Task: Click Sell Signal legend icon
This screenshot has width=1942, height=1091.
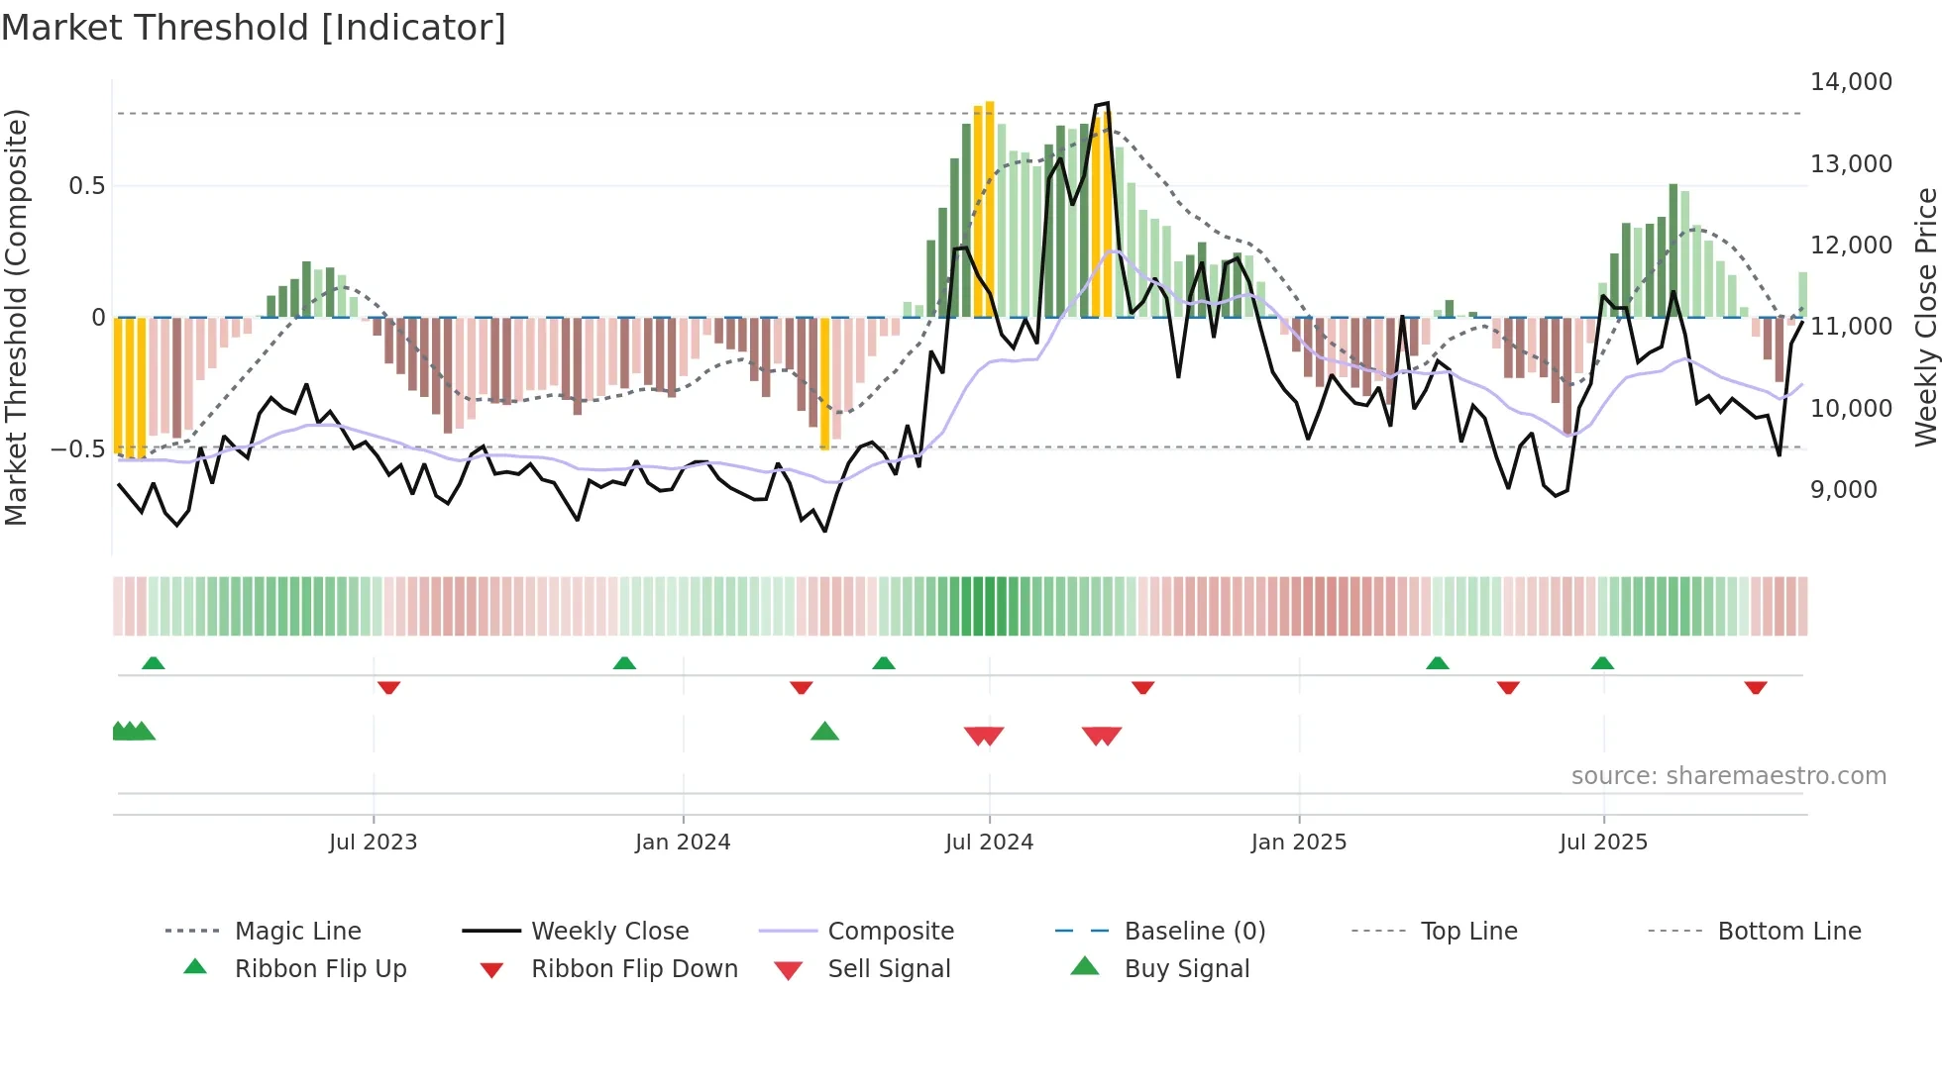Action: click(x=789, y=970)
